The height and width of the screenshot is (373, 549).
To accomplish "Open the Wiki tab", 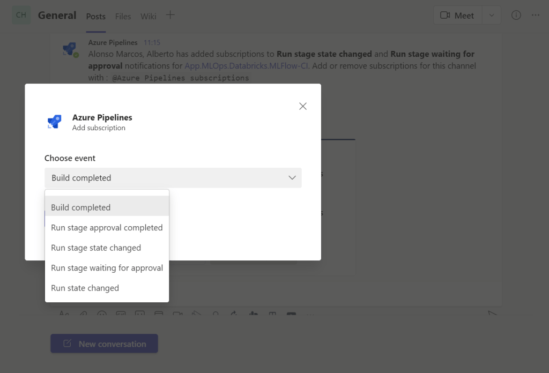I will 149,16.
